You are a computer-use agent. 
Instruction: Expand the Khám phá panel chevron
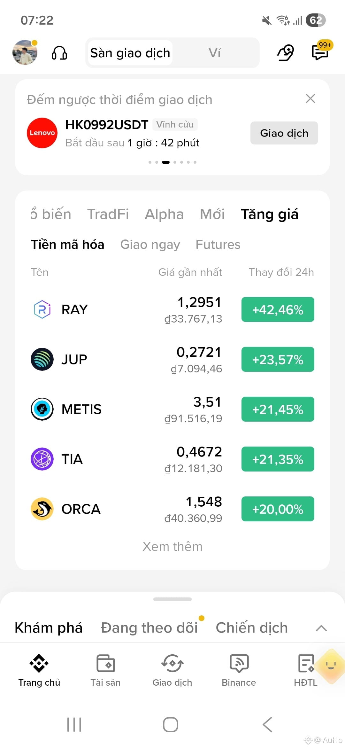(321, 628)
